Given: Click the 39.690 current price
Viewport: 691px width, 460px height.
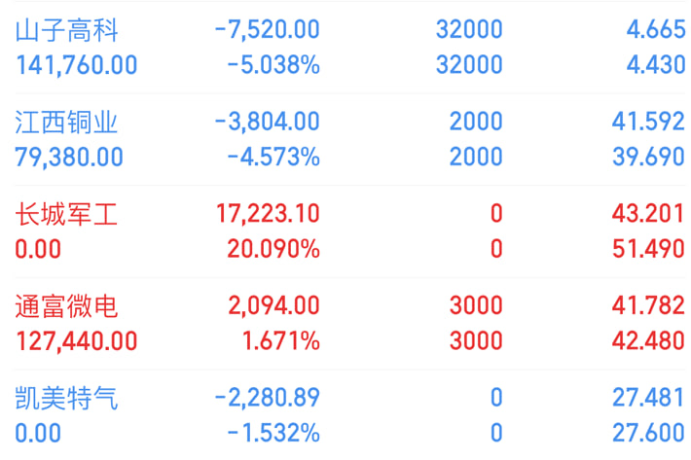Looking at the screenshot, I should click(649, 157).
